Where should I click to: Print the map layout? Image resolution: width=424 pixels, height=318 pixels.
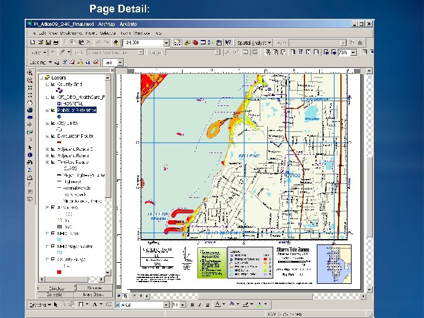tap(56, 42)
